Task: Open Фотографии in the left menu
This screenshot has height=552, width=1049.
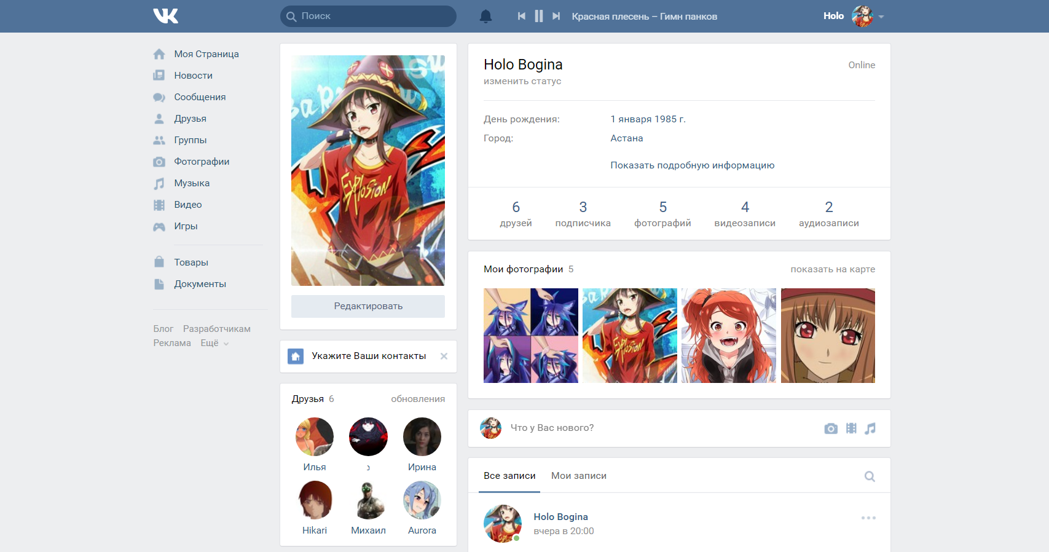Action: (202, 162)
